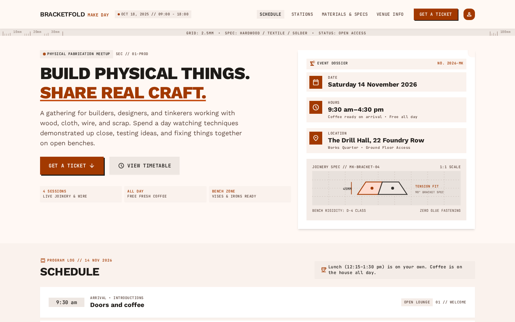Click the Physical Fabrication Meetup badge

(x=77, y=54)
